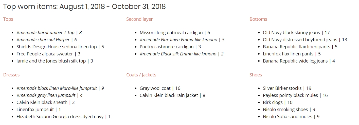Click Gray wool coat entry
Viewport: 359px width, 125px height.
(160, 88)
